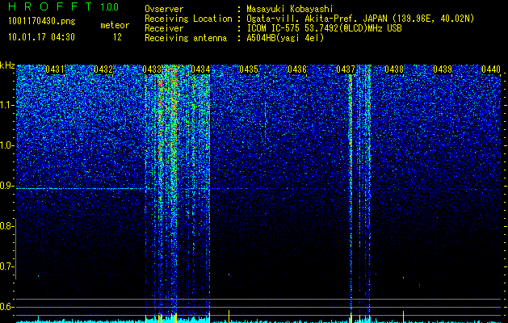
Task: Click the 0.8 frequency axis label
Action: (x=6, y=226)
